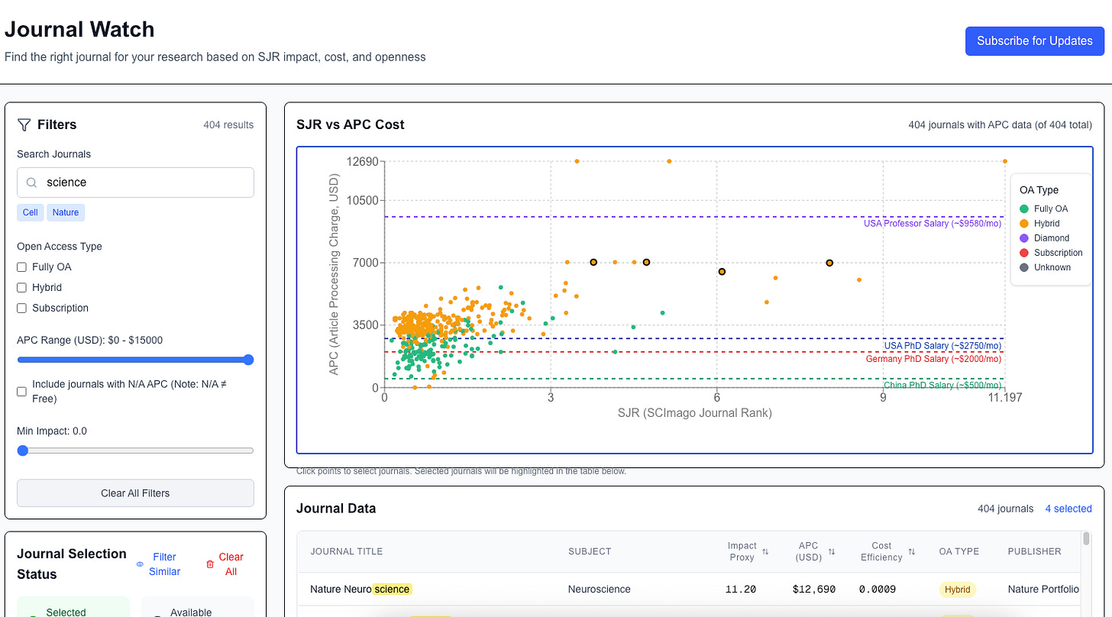
Task: Tick the Hybrid open access checkbox
Action: tap(22, 288)
